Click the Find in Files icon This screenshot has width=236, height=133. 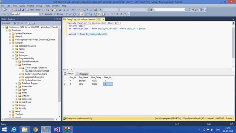151,10
